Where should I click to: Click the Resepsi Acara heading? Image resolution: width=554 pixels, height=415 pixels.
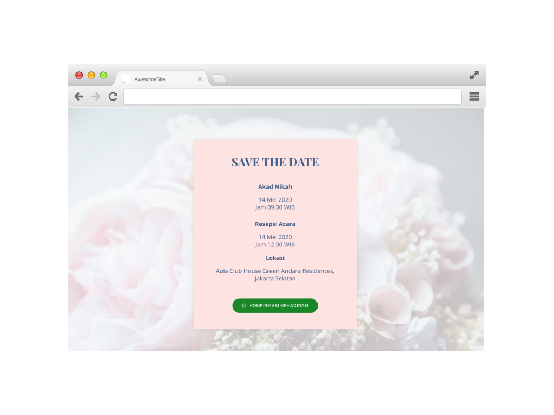click(x=275, y=224)
